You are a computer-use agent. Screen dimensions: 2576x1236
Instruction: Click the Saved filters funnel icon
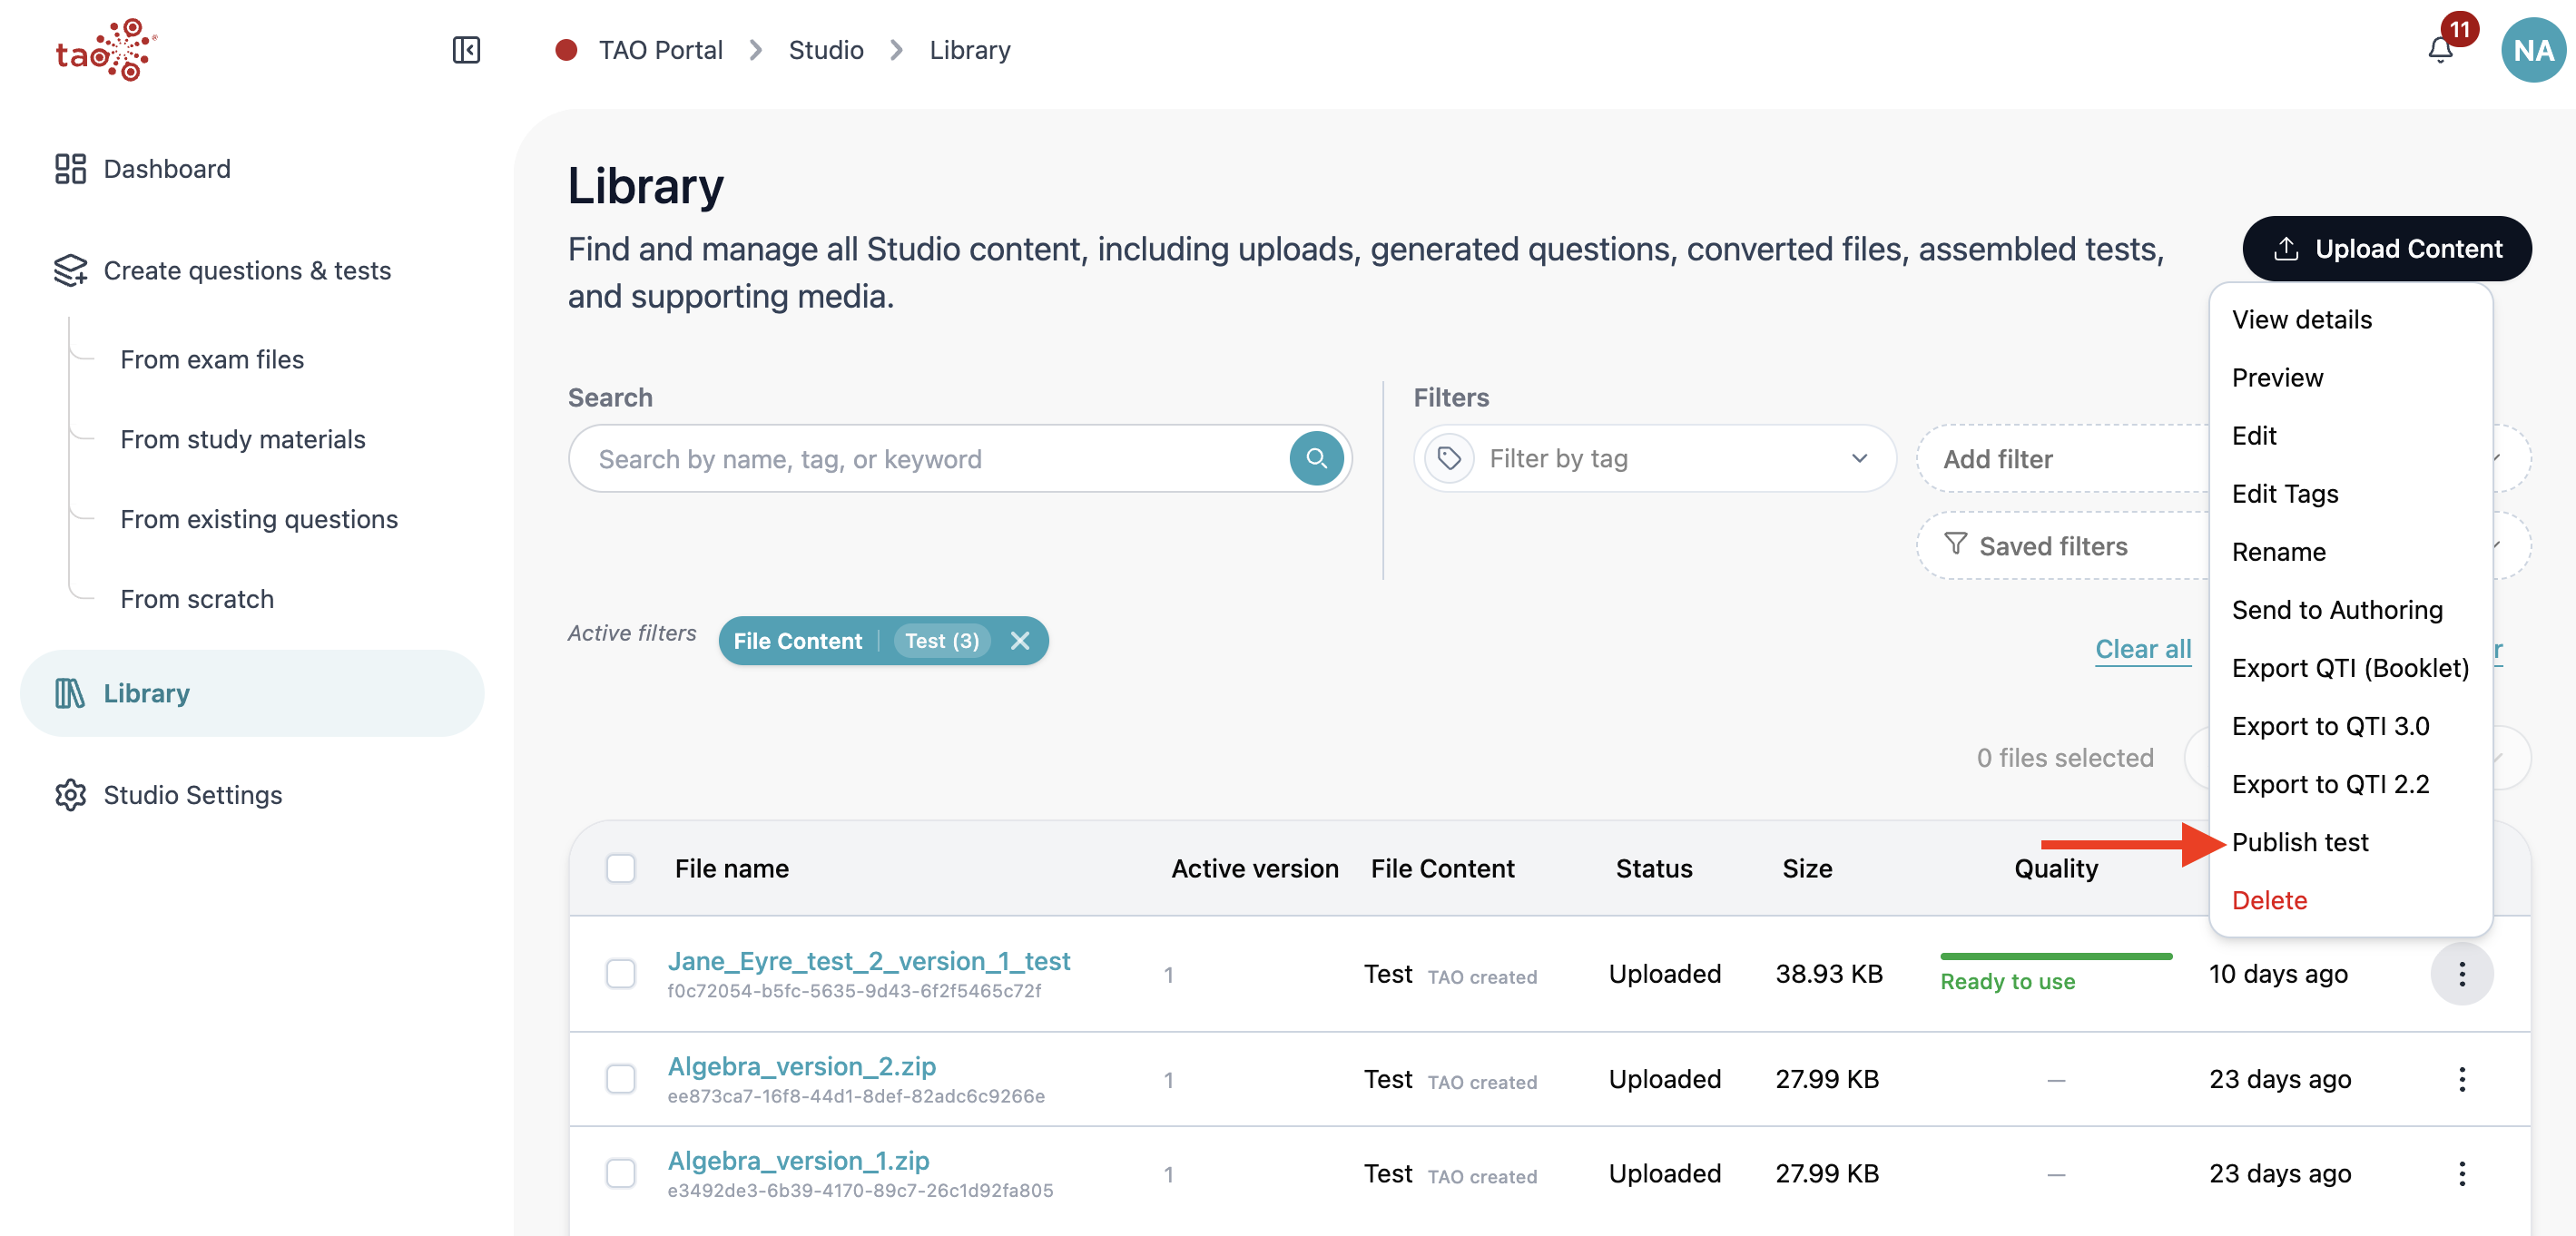[1955, 545]
